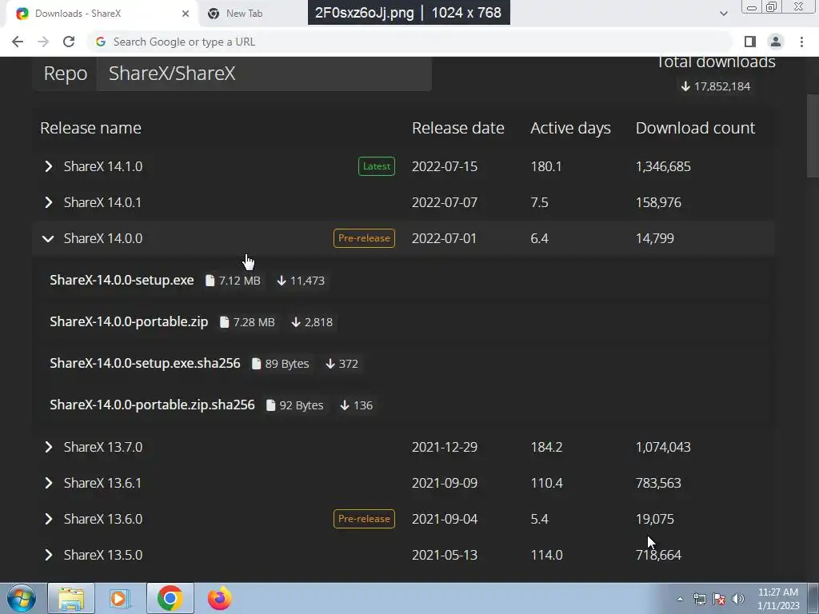Click the volume speaker tray icon

click(x=738, y=599)
